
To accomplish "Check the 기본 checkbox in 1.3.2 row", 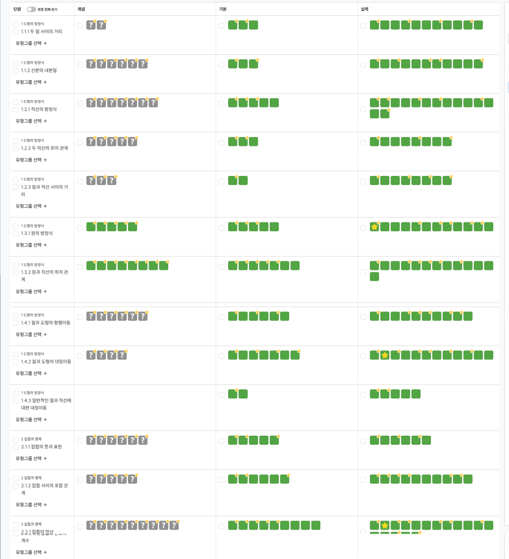I will pos(221,266).
